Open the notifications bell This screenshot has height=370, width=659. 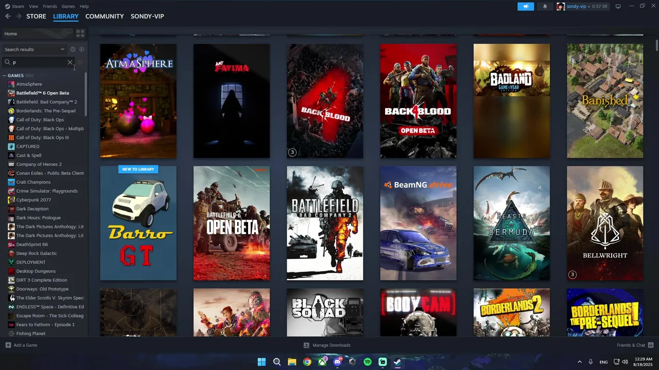545,6
